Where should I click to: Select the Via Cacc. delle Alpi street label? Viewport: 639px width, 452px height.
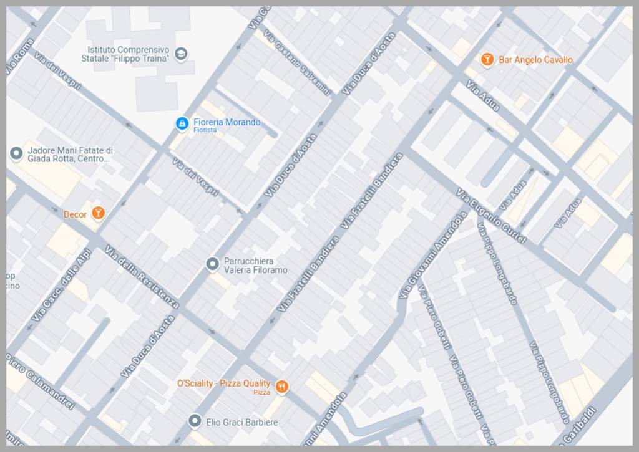62,284
